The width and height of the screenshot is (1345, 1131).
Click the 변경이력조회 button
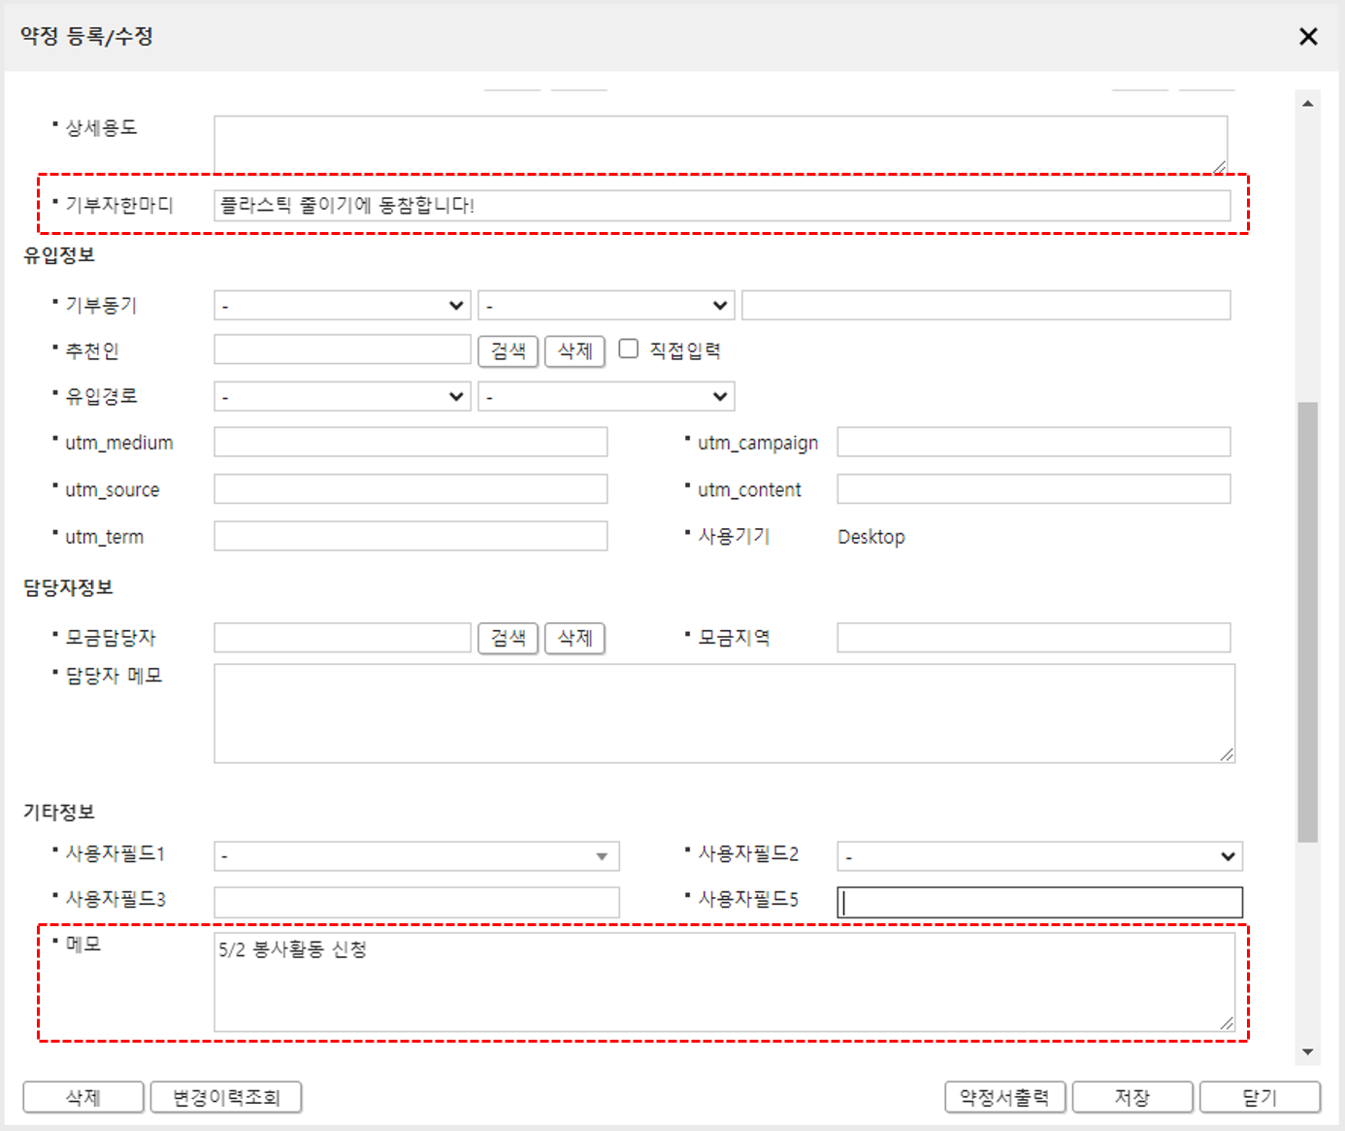[x=226, y=1097]
